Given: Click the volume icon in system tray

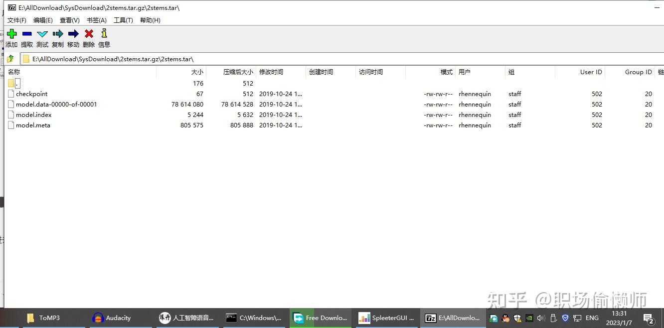Looking at the screenshot, I should tap(540, 318).
